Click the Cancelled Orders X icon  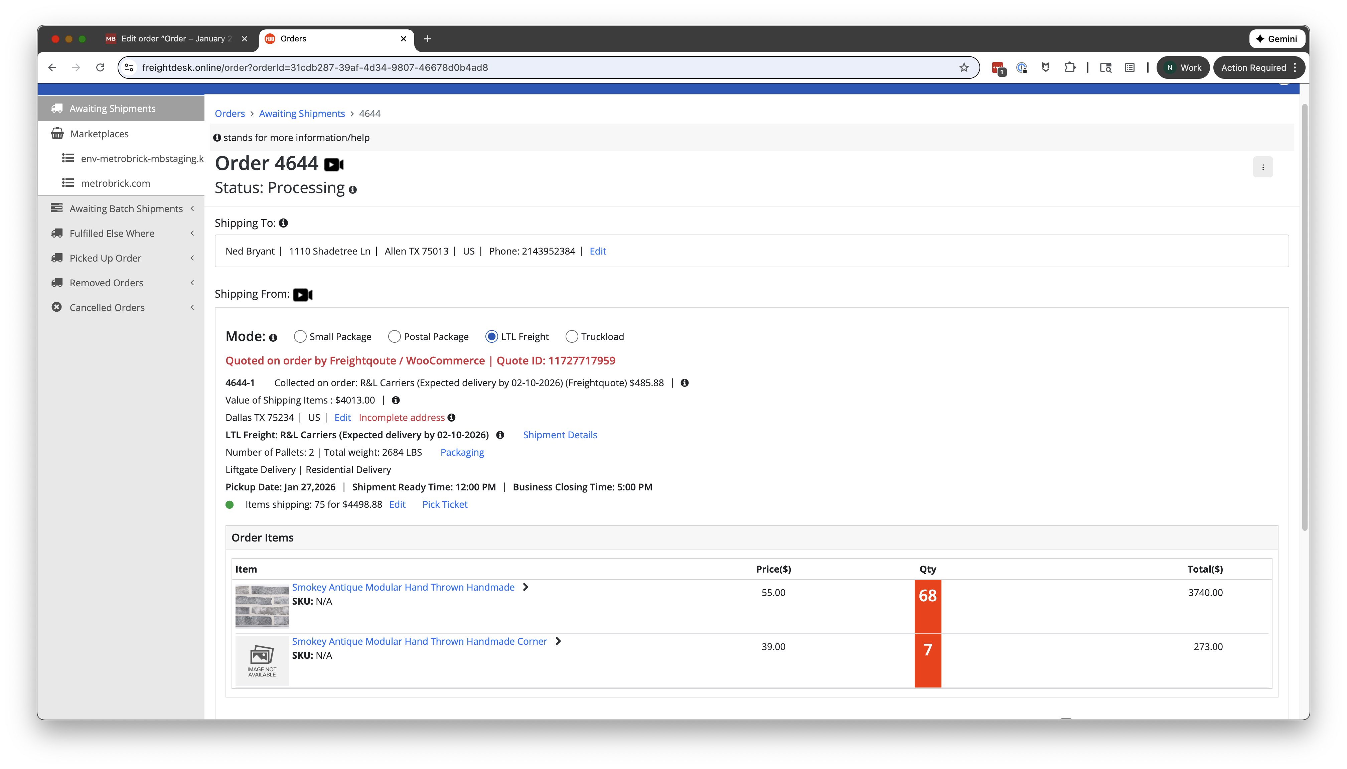(57, 307)
